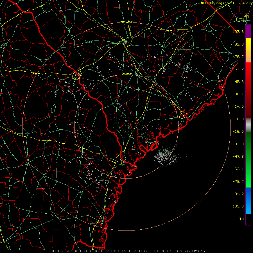The image size is (253, 253).
Task: Click the -78.7 velocity scale value
Action: click(x=238, y=182)
